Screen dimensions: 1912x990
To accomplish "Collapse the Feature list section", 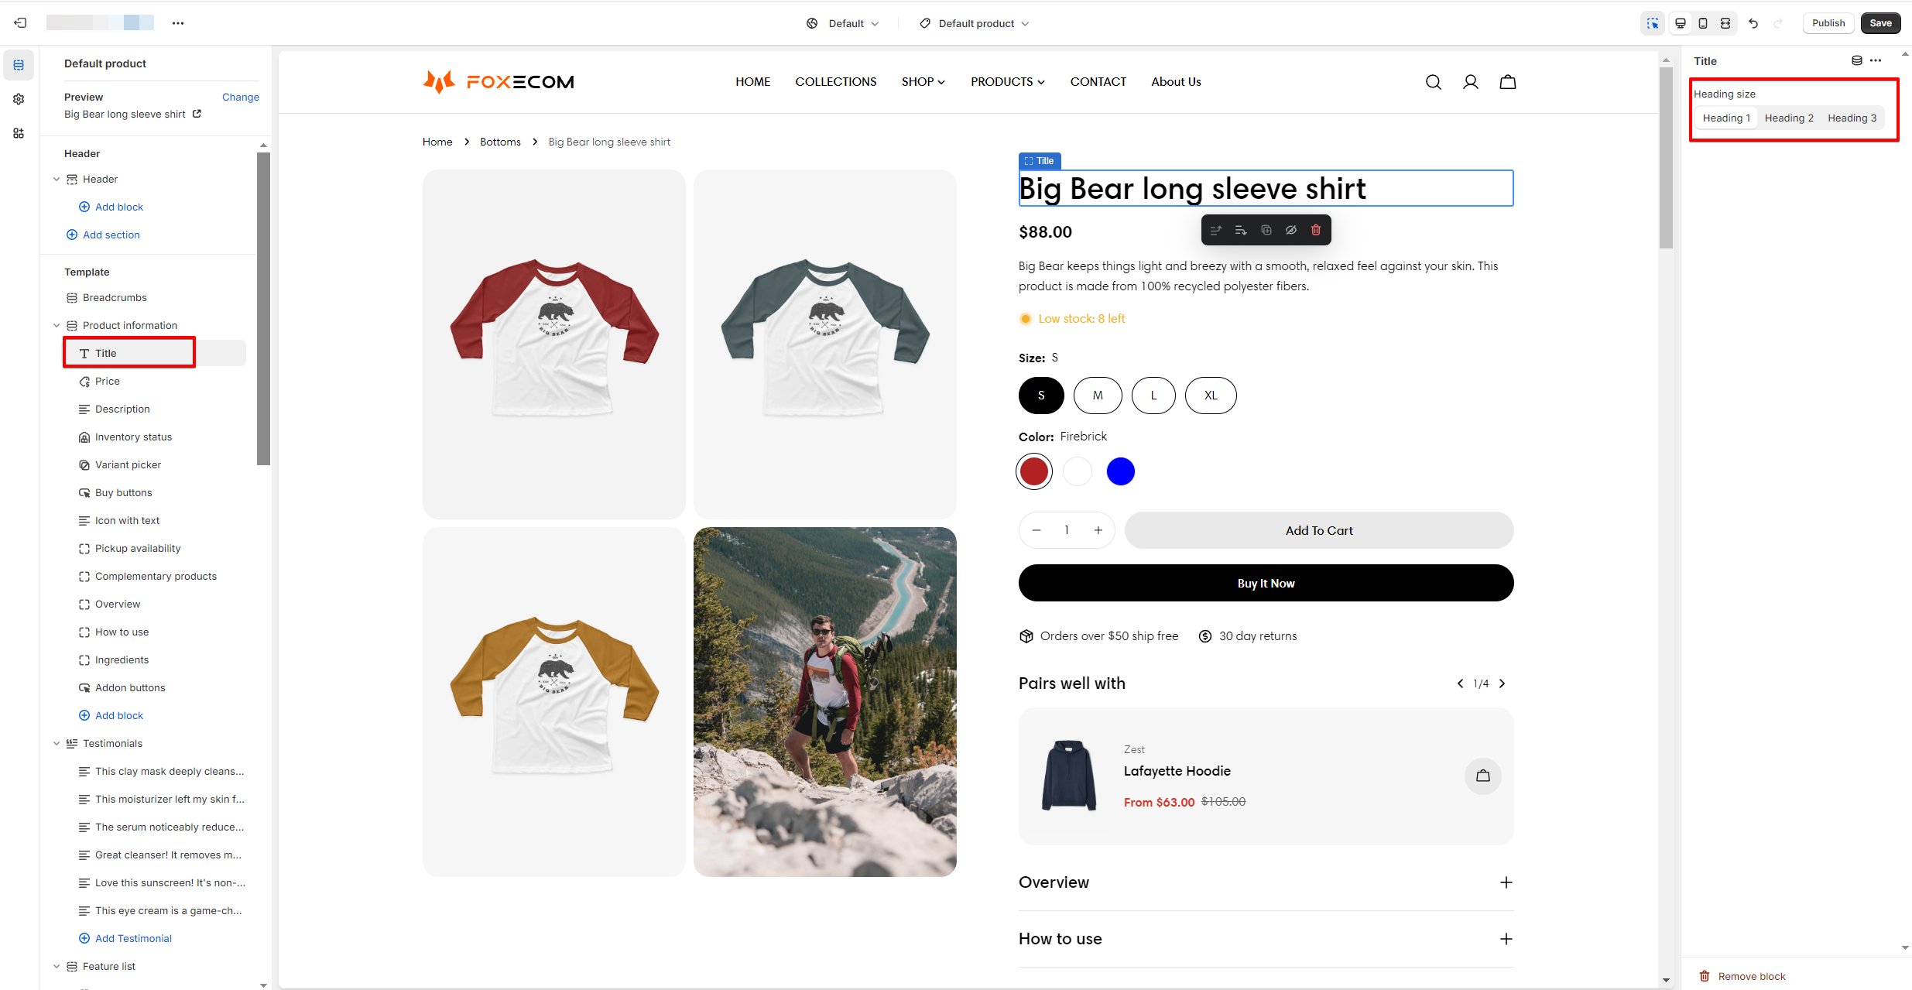I will (57, 966).
